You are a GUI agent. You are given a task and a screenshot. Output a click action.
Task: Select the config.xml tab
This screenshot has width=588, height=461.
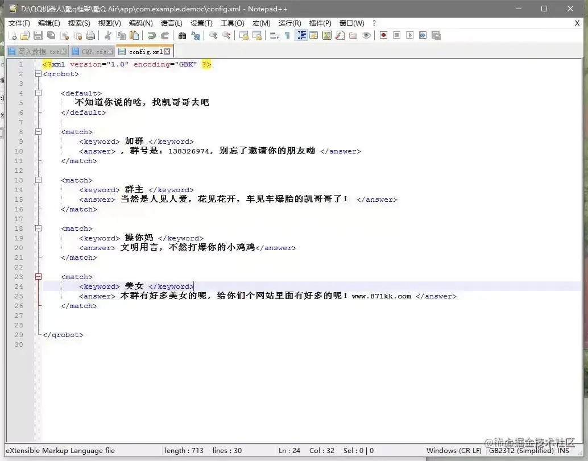(144, 52)
